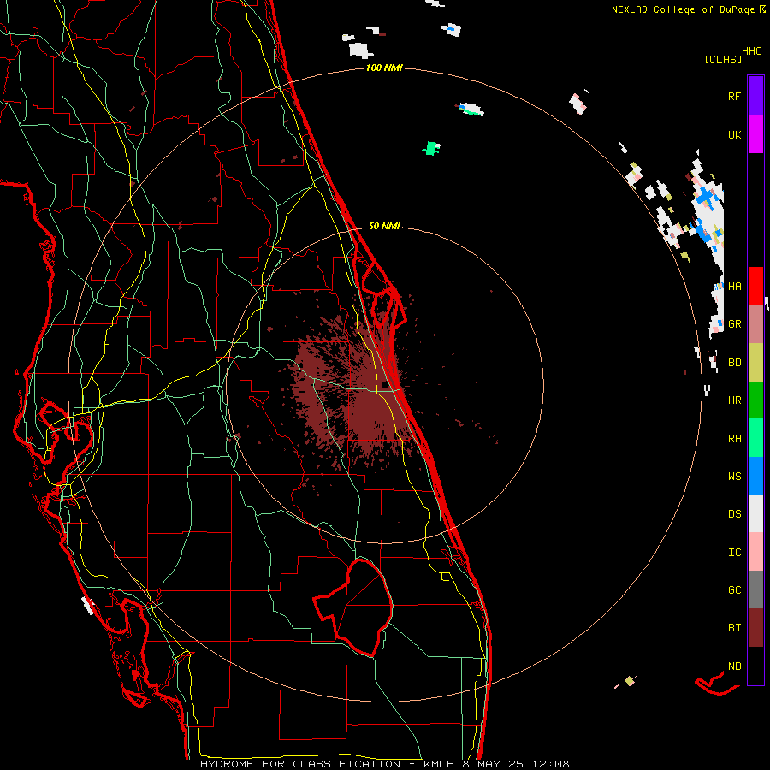
Task: Click the HA red legend swatch
Action: pyautogui.click(x=755, y=286)
